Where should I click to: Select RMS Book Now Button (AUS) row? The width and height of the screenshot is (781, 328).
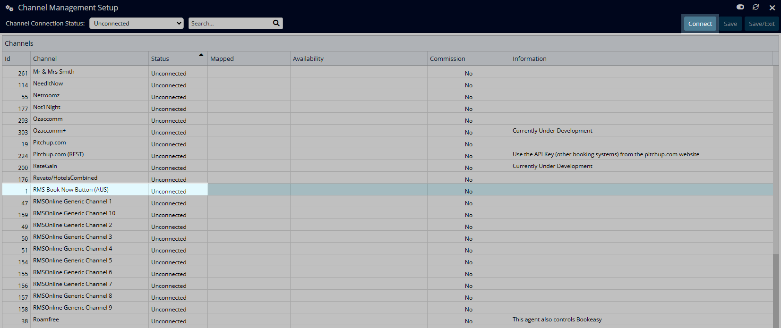pyautogui.click(x=387, y=190)
